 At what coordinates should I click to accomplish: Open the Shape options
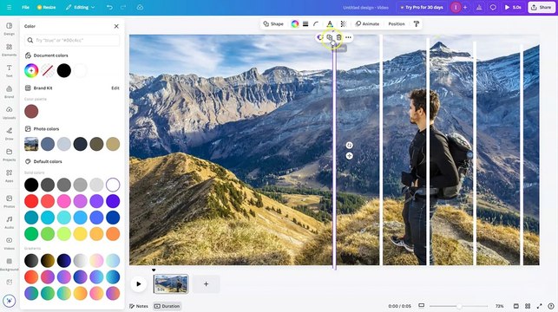tap(273, 23)
